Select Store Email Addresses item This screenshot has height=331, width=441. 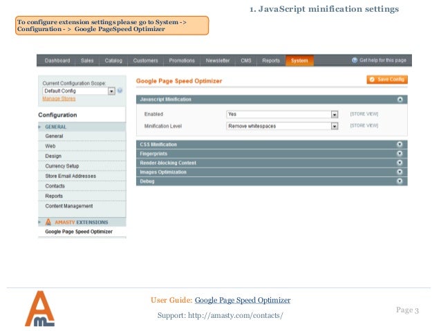coord(82,176)
